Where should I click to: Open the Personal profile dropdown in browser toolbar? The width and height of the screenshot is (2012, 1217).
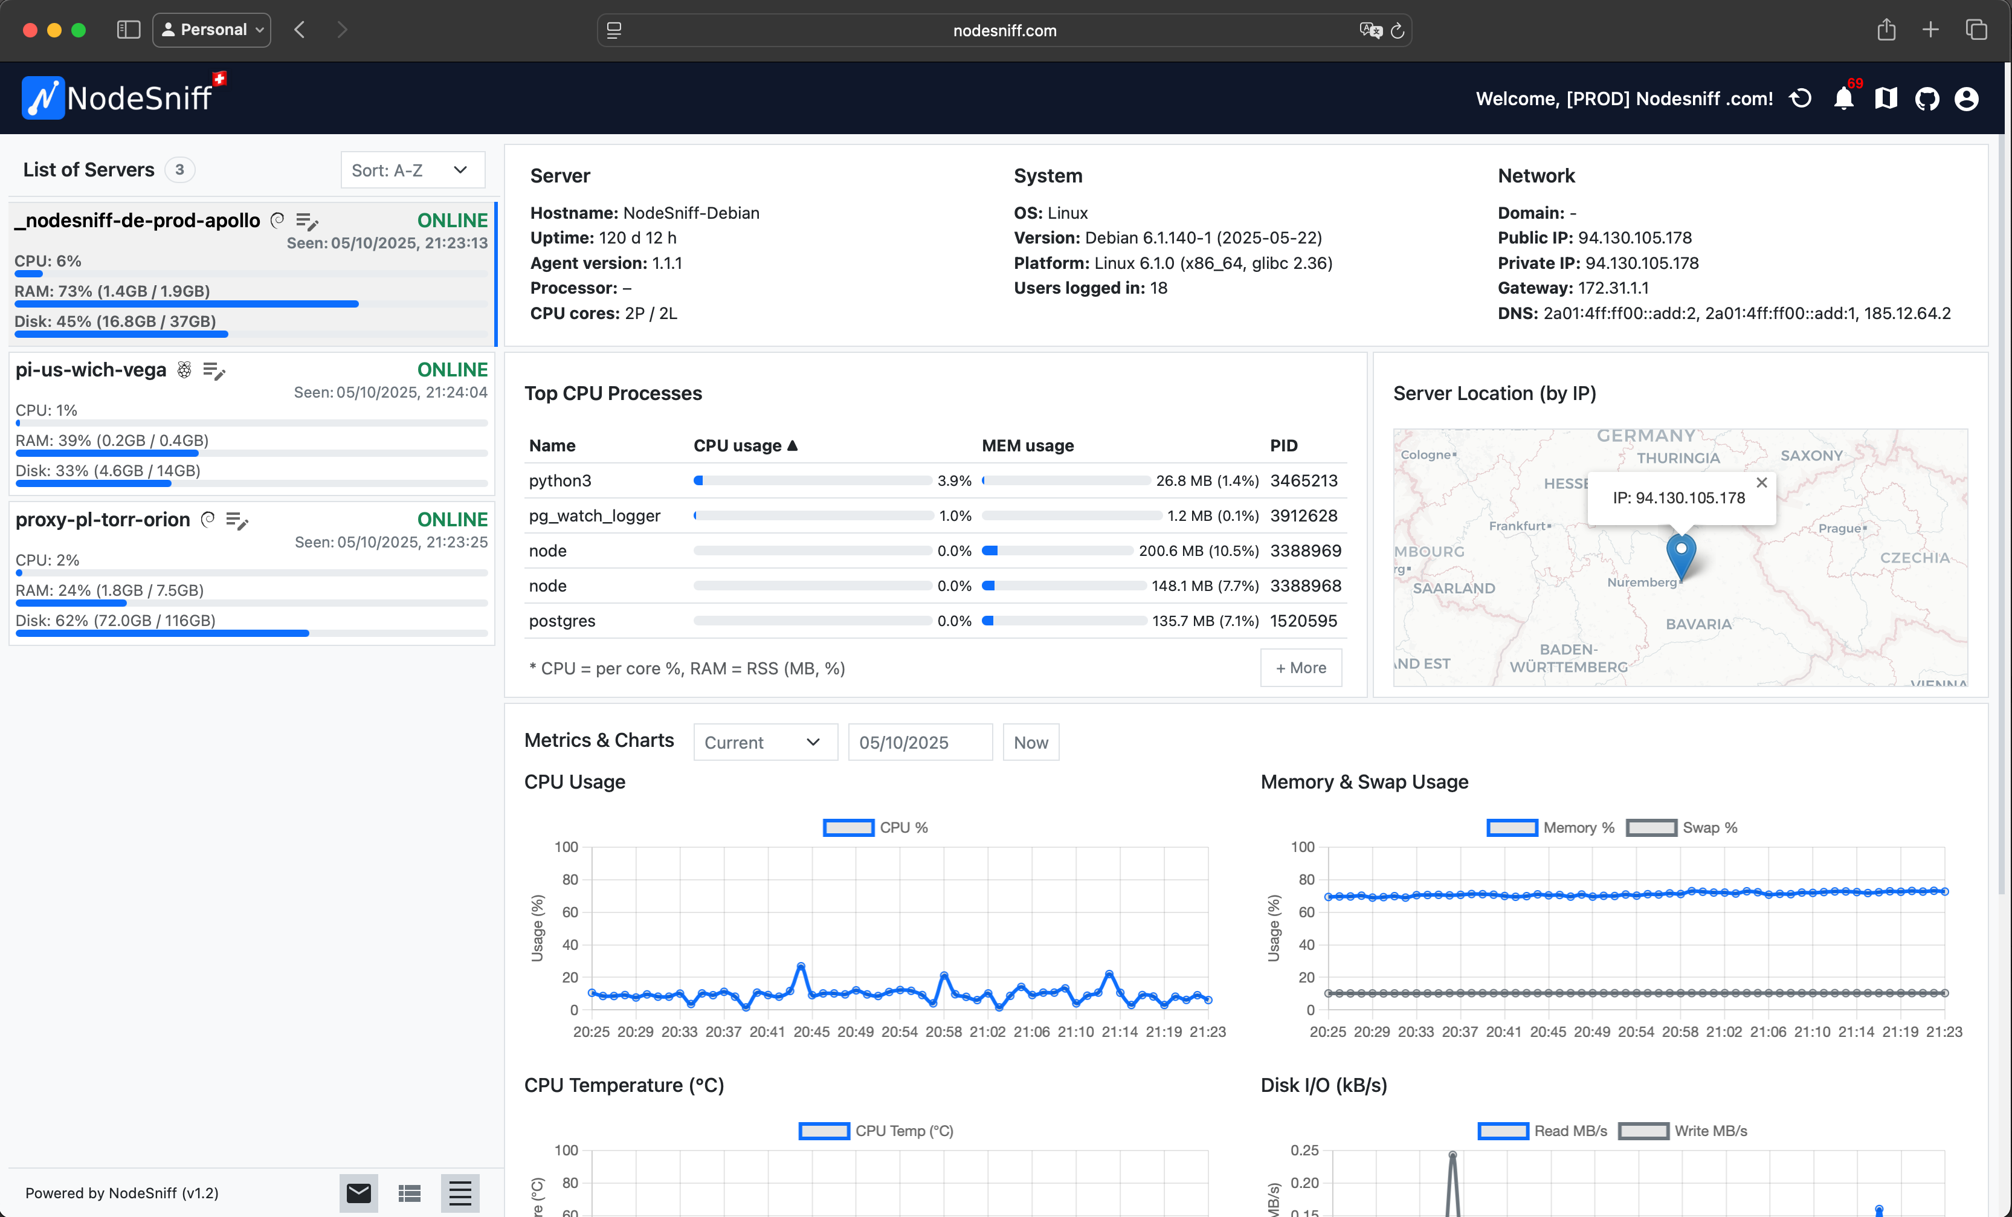pos(211,30)
